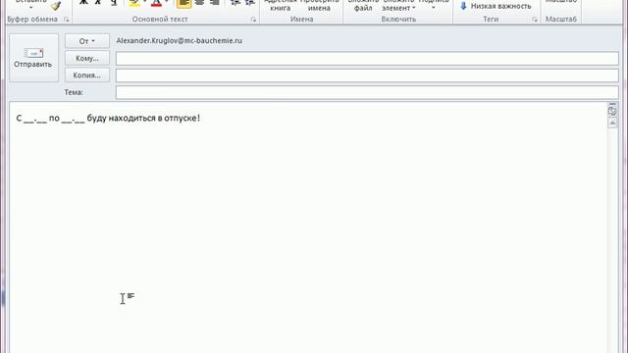Focus the Копия address input field
This screenshot has height=353, width=628.
tap(367, 76)
